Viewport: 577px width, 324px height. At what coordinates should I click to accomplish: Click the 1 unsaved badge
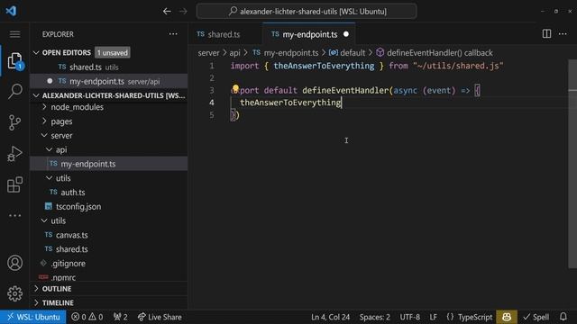click(112, 52)
